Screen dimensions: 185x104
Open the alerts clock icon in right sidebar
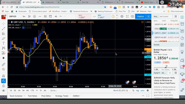tap(182, 24)
